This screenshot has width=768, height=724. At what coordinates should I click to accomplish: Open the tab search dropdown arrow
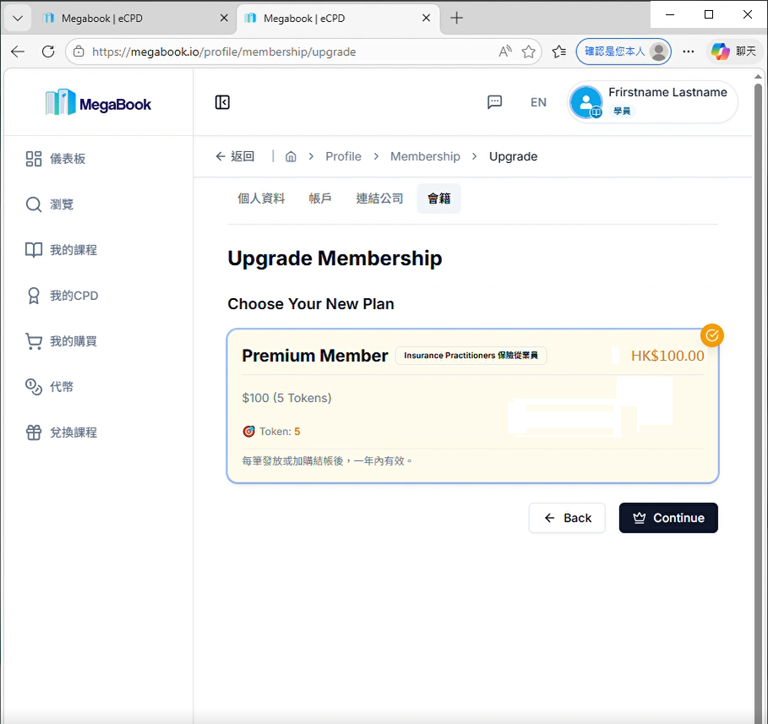[x=18, y=18]
